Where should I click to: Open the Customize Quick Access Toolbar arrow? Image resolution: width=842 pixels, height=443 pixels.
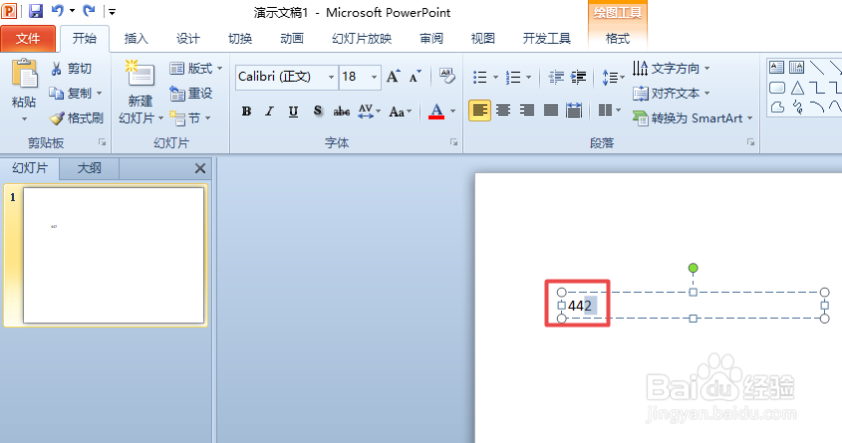coord(112,11)
